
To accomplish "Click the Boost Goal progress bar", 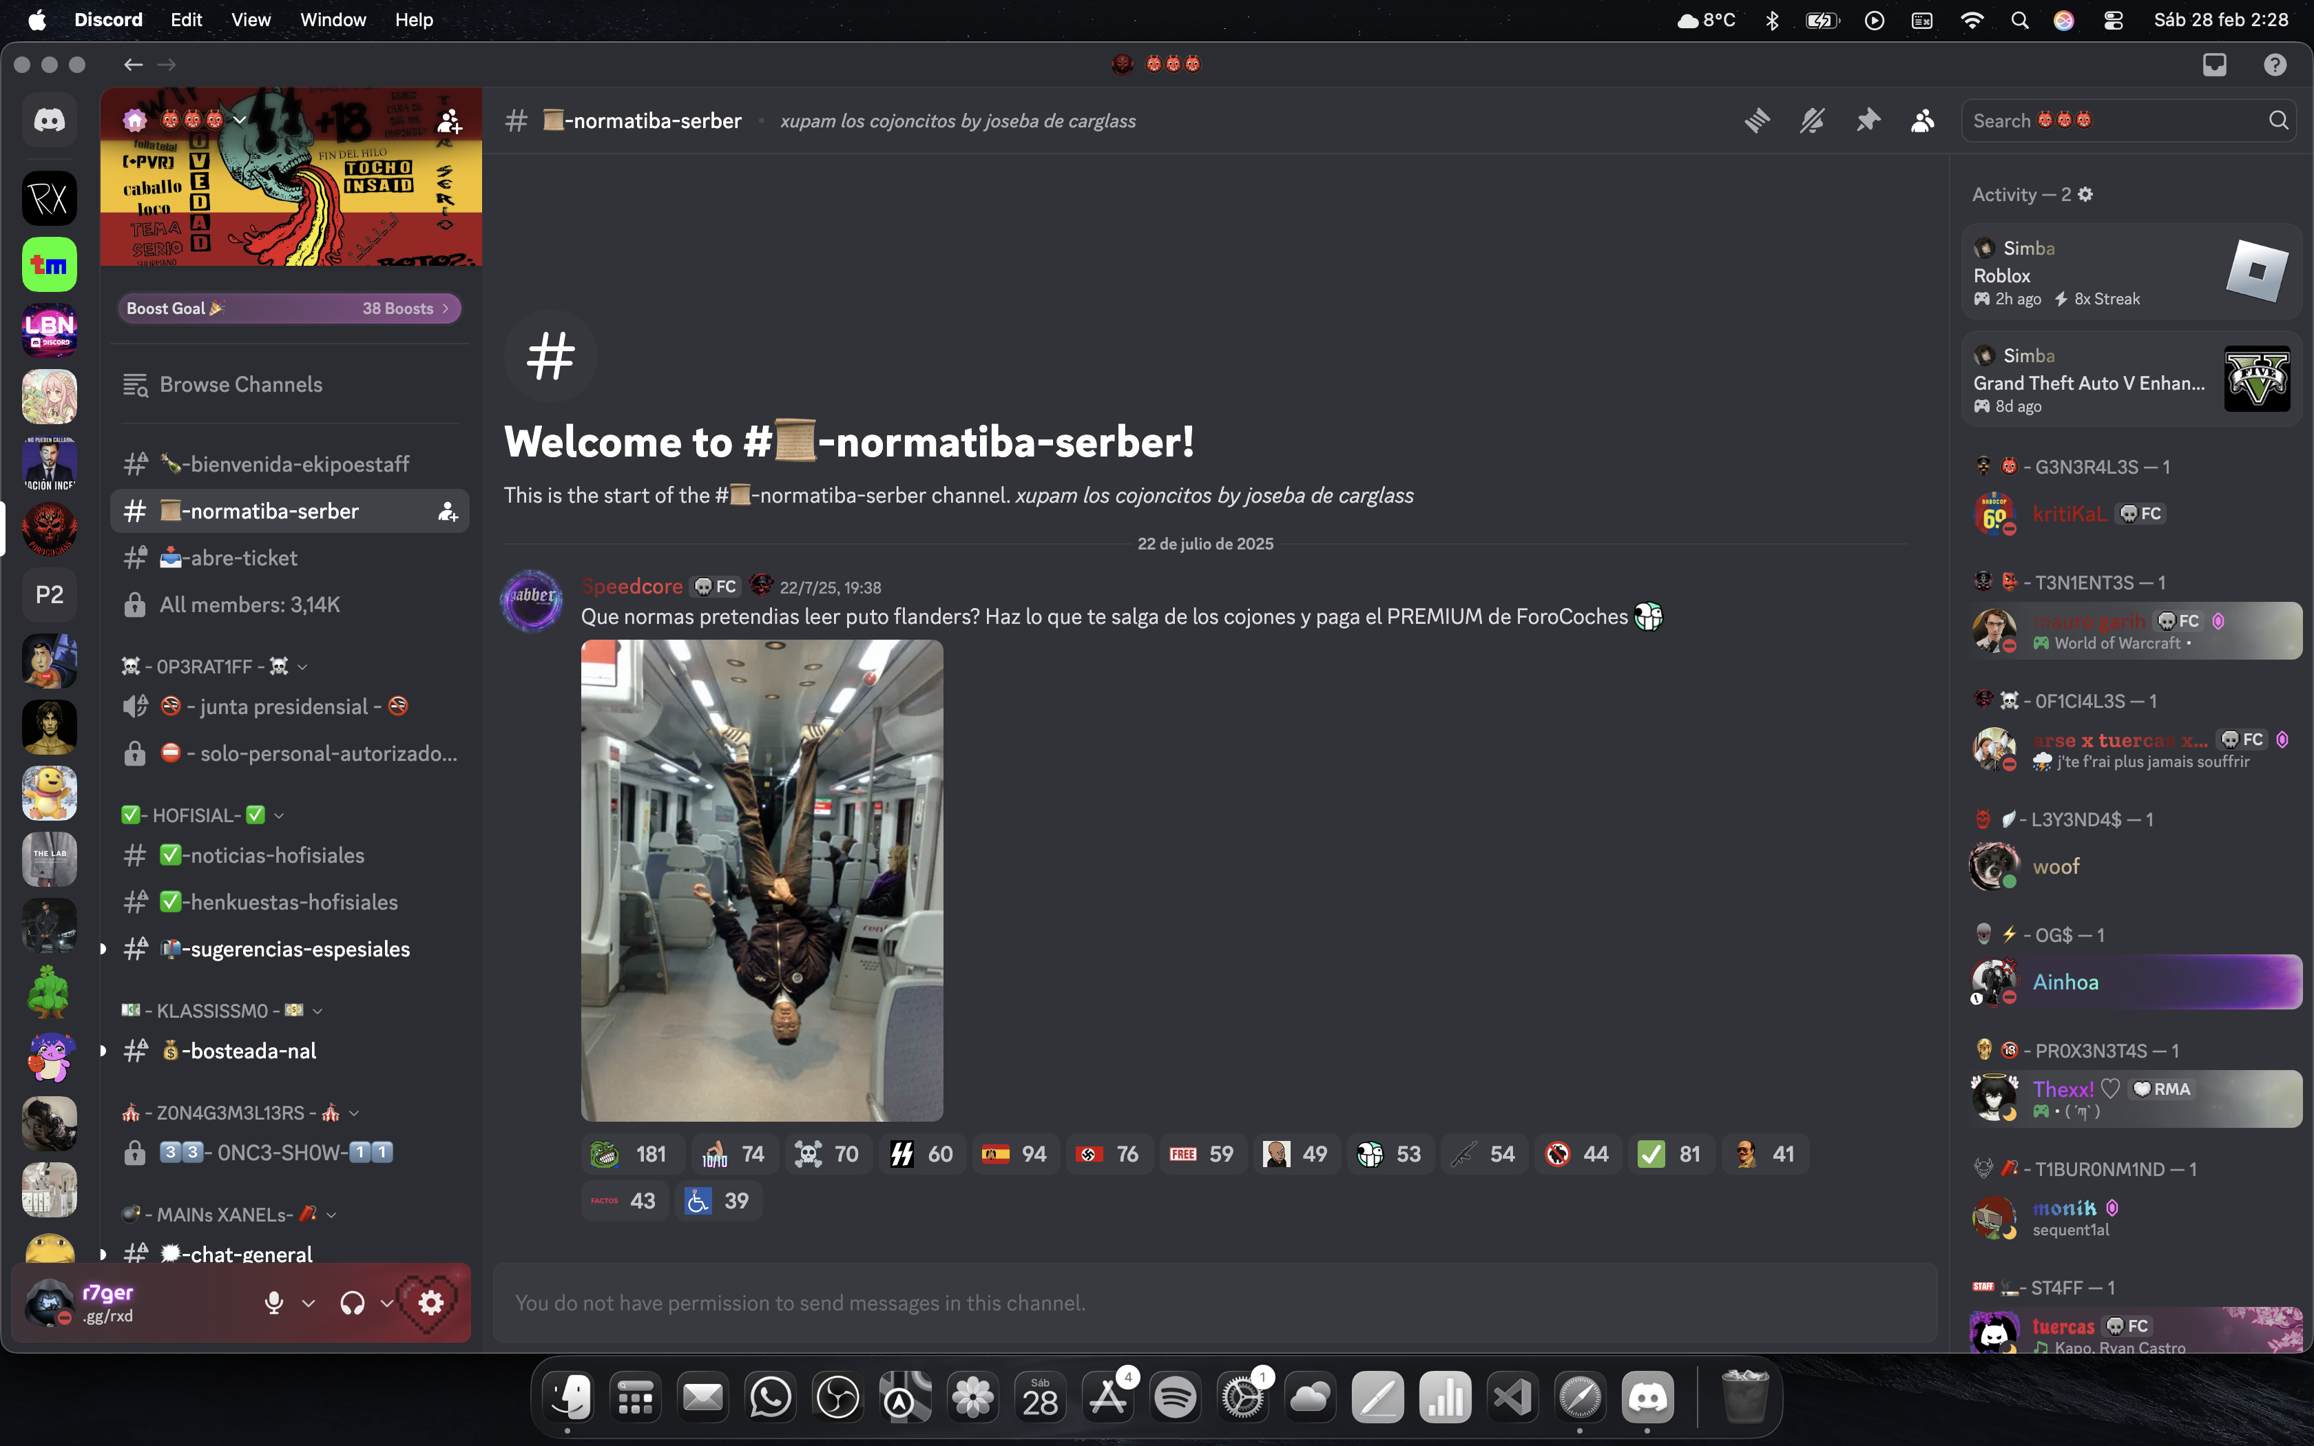I will click(289, 308).
